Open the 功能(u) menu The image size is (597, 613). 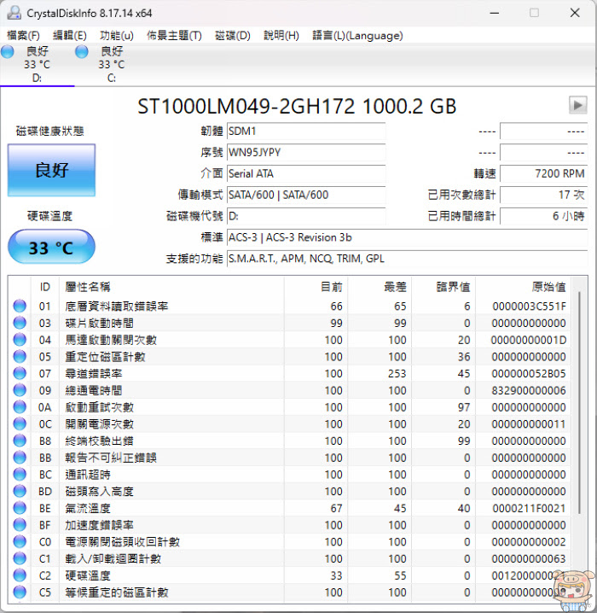[116, 36]
